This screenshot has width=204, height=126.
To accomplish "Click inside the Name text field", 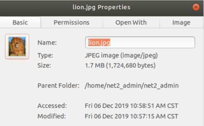I will coord(140,42).
